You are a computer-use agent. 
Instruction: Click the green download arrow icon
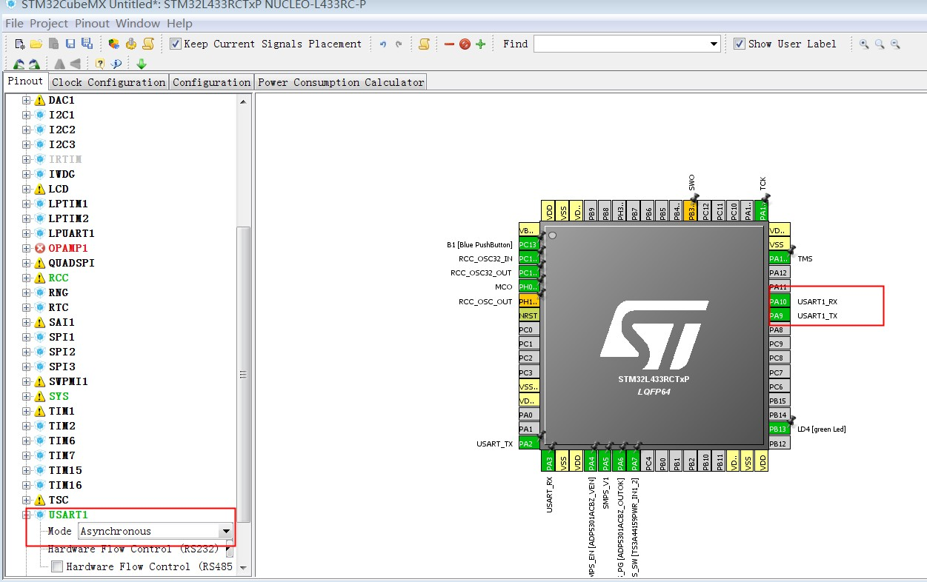coord(142,64)
